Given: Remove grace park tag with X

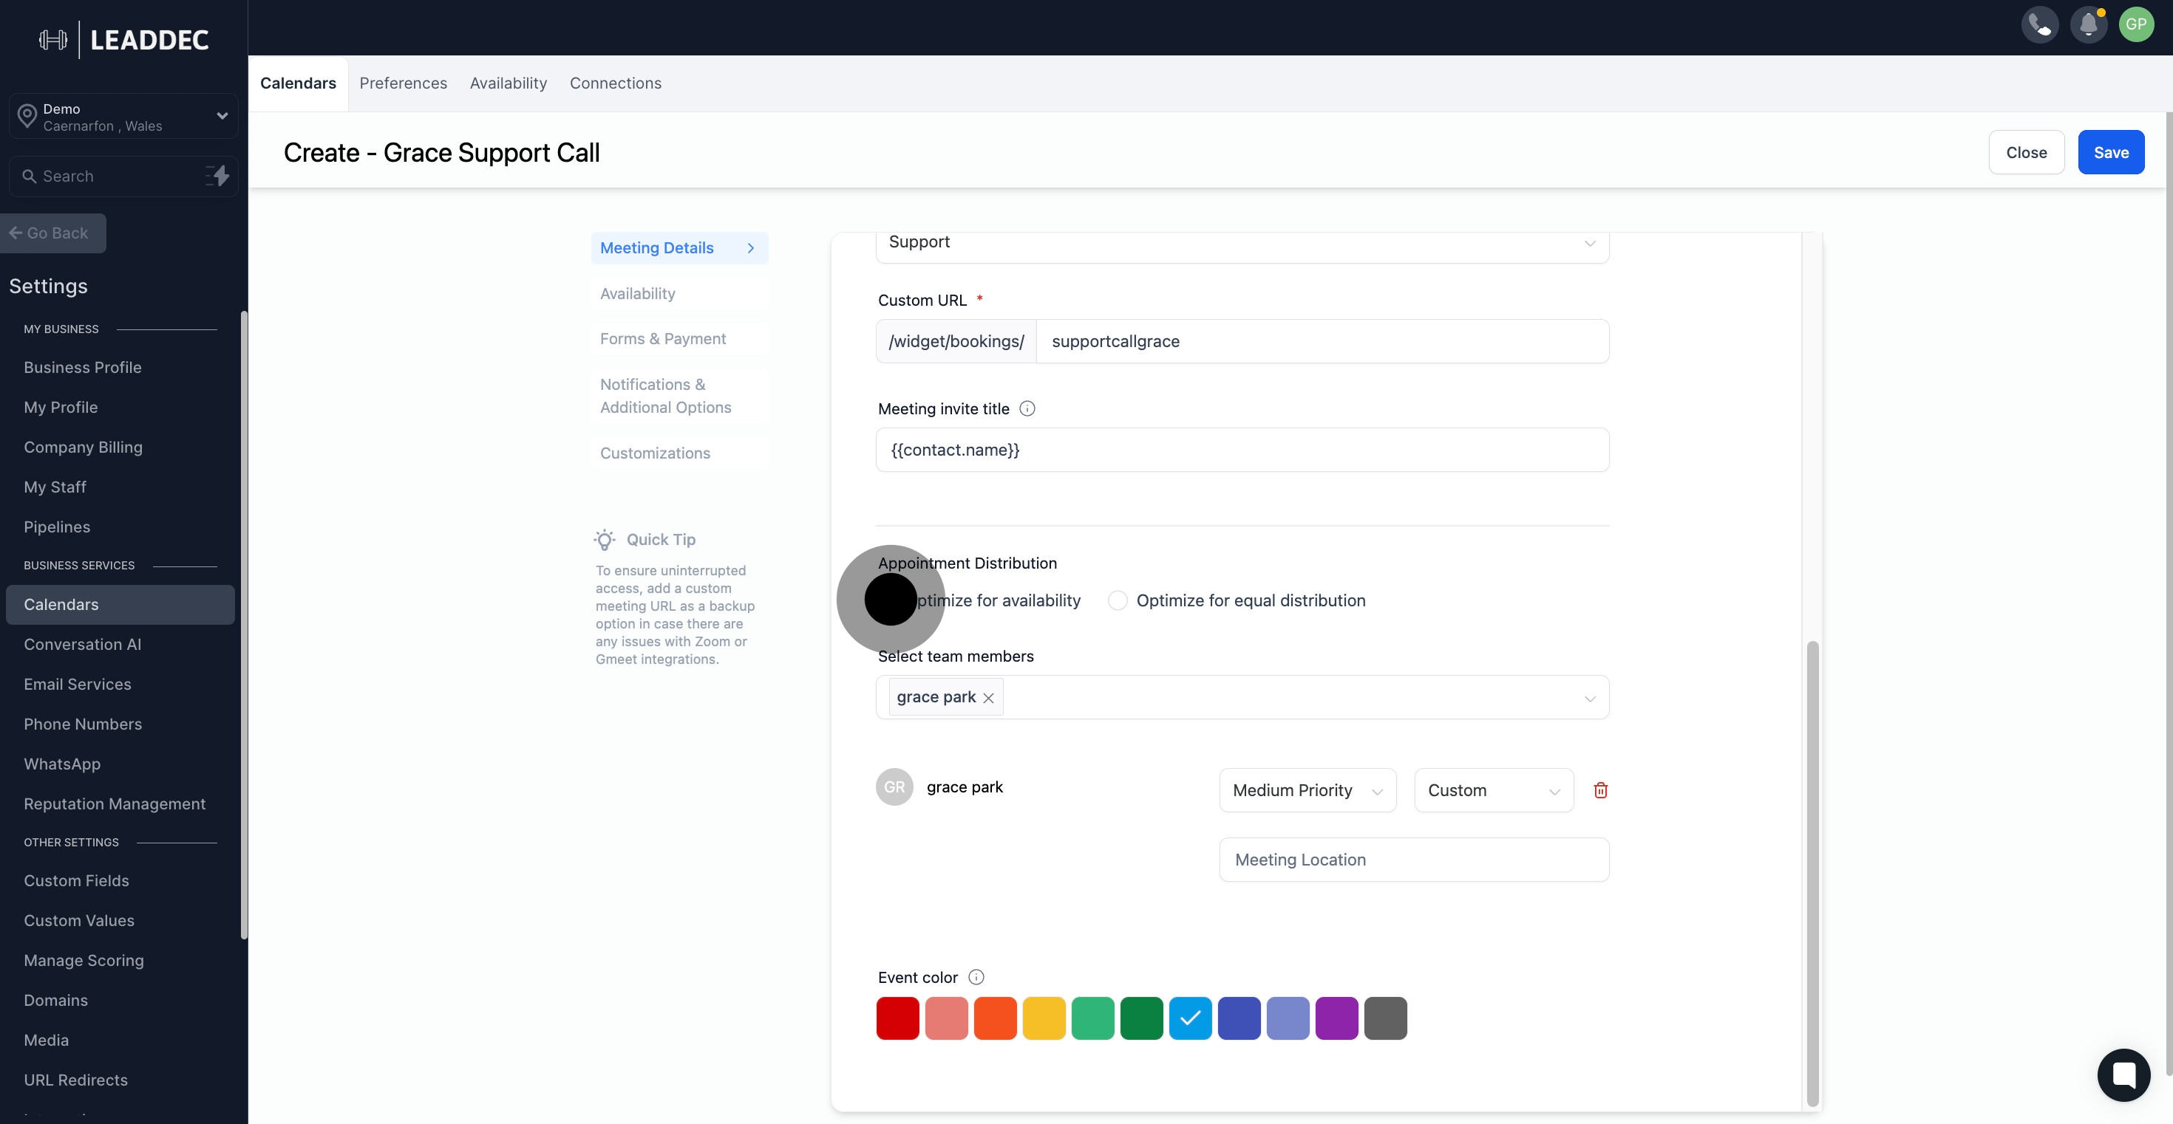Looking at the screenshot, I should click(x=989, y=698).
